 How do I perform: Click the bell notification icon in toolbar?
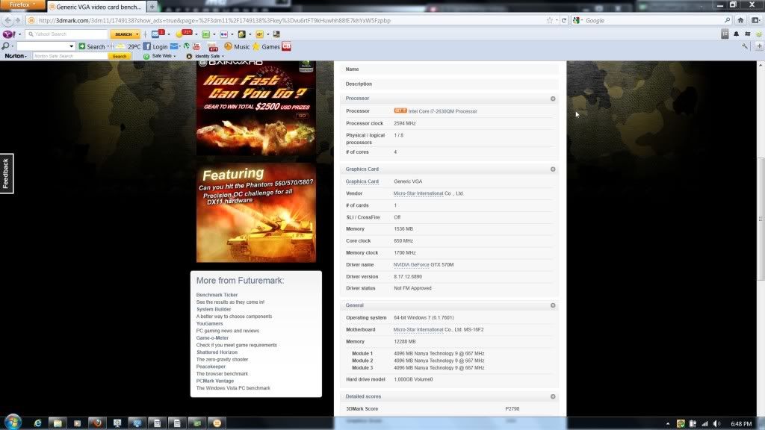pyautogui.click(x=736, y=34)
